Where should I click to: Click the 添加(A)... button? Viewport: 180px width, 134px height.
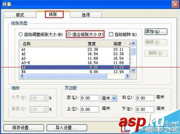(156, 32)
